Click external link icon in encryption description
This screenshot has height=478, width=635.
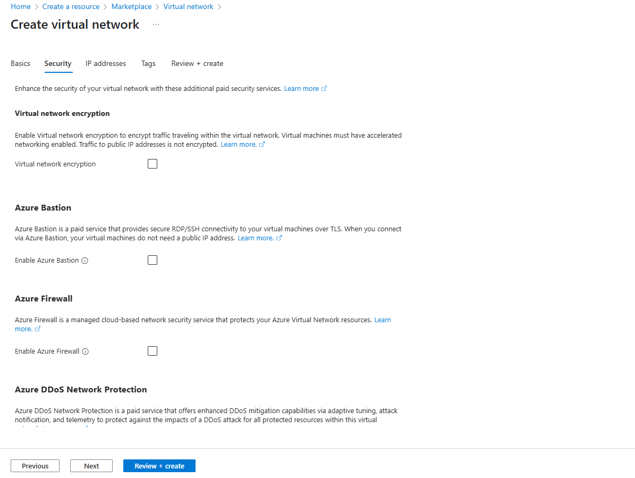click(x=262, y=144)
